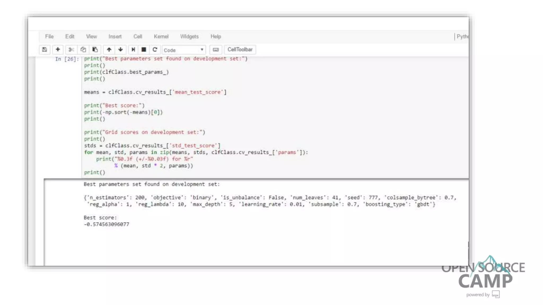This screenshot has height=305, width=543.
Task: Open the File menu
Action: [49, 37]
